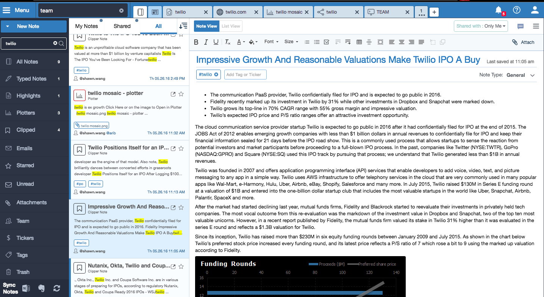The width and height of the screenshot is (544, 297).
Task: Open note options hamburger menu
Action: point(536,26)
